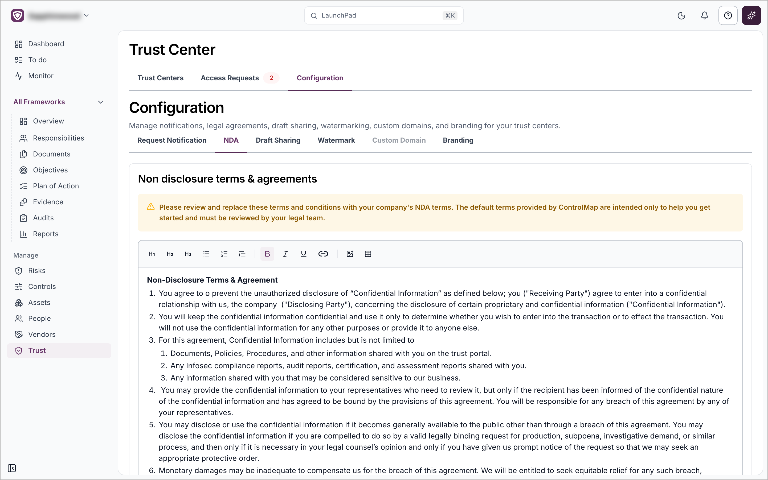
Task: Insert a numbered list
Action: [x=224, y=254]
